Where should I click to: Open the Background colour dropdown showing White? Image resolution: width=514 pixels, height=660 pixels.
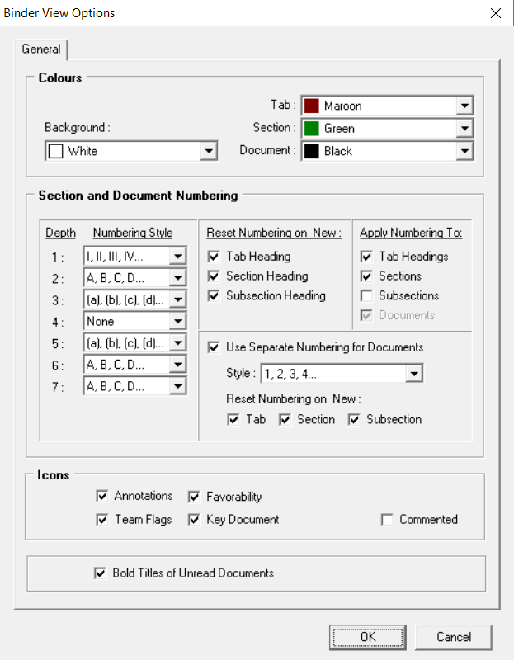pos(209,151)
